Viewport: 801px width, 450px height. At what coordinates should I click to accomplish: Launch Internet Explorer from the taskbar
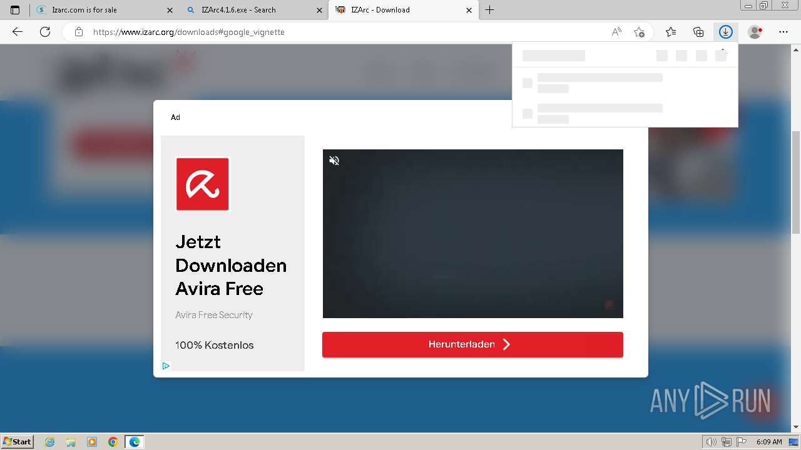pos(50,442)
